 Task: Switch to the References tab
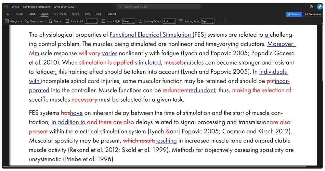60,14
